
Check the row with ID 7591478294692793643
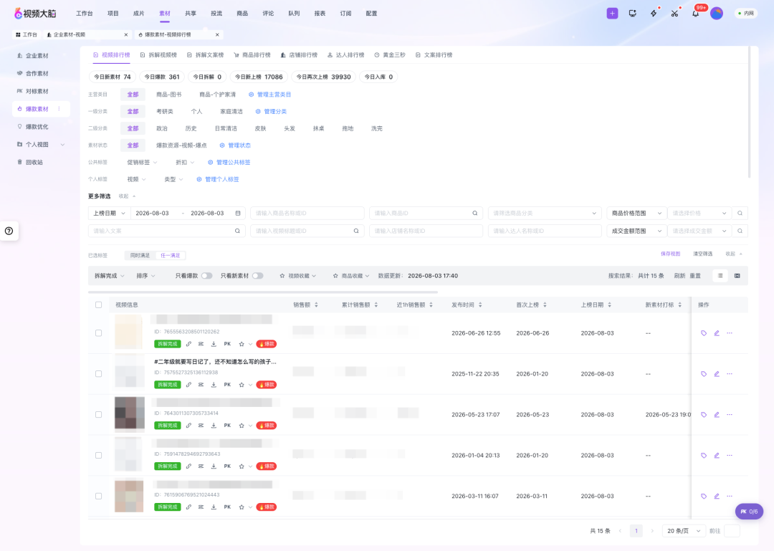click(x=99, y=455)
